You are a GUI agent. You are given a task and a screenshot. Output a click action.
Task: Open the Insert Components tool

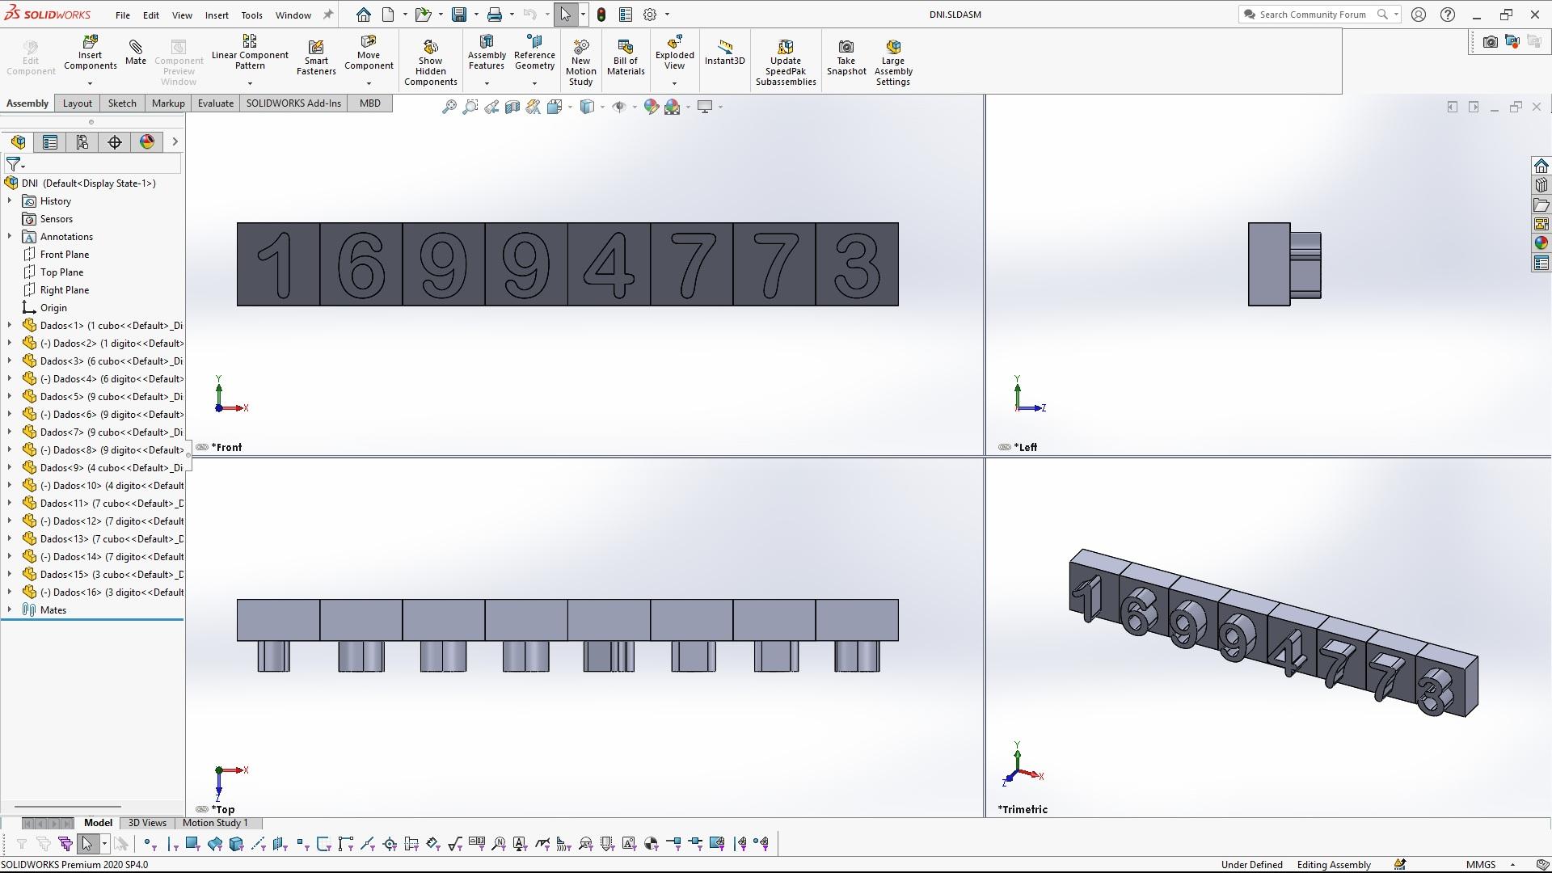(x=90, y=53)
